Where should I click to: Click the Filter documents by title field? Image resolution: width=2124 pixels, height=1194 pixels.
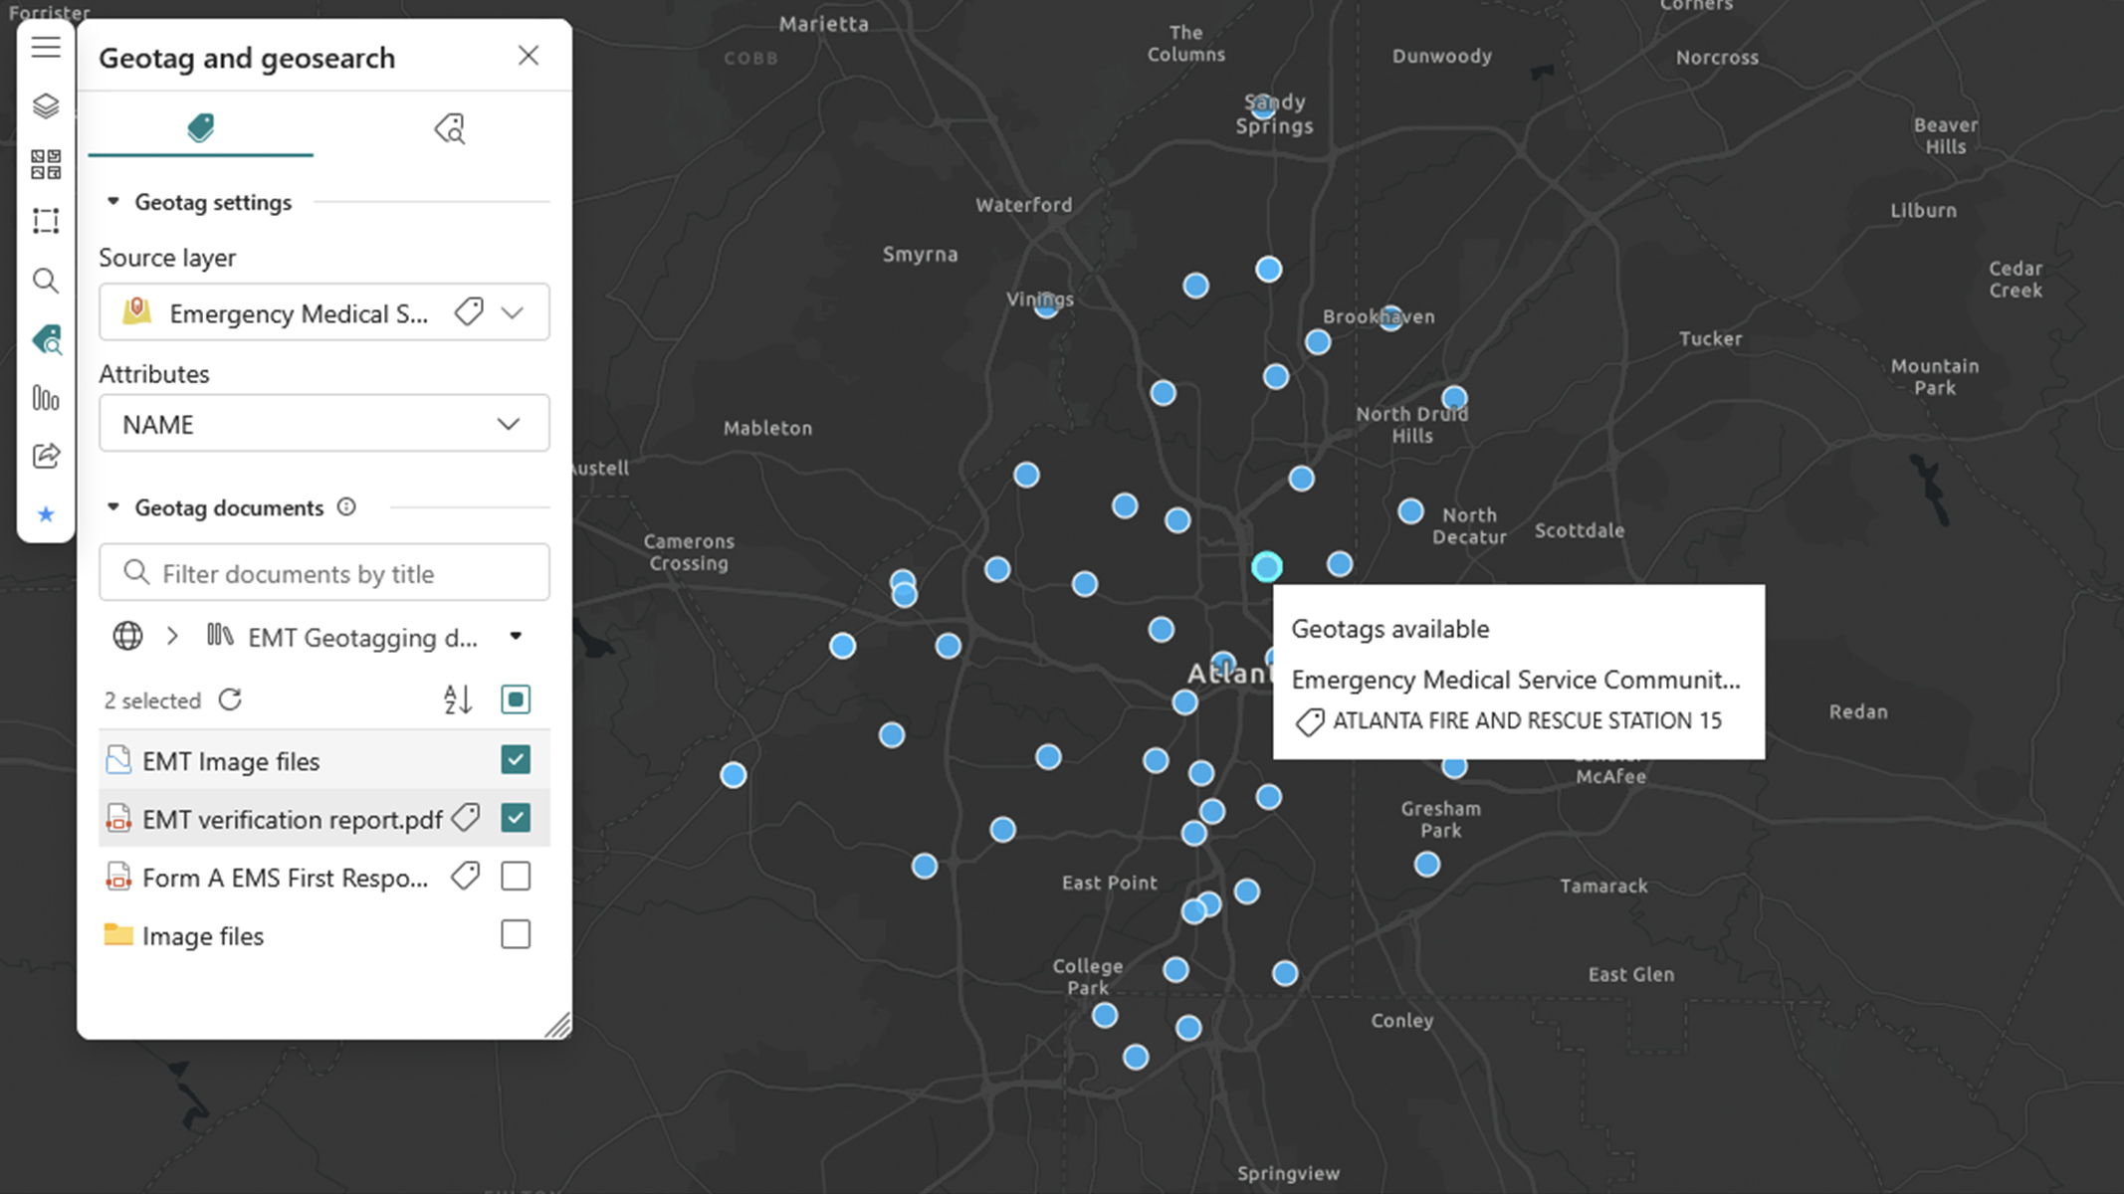pyautogui.click(x=323, y=573)
